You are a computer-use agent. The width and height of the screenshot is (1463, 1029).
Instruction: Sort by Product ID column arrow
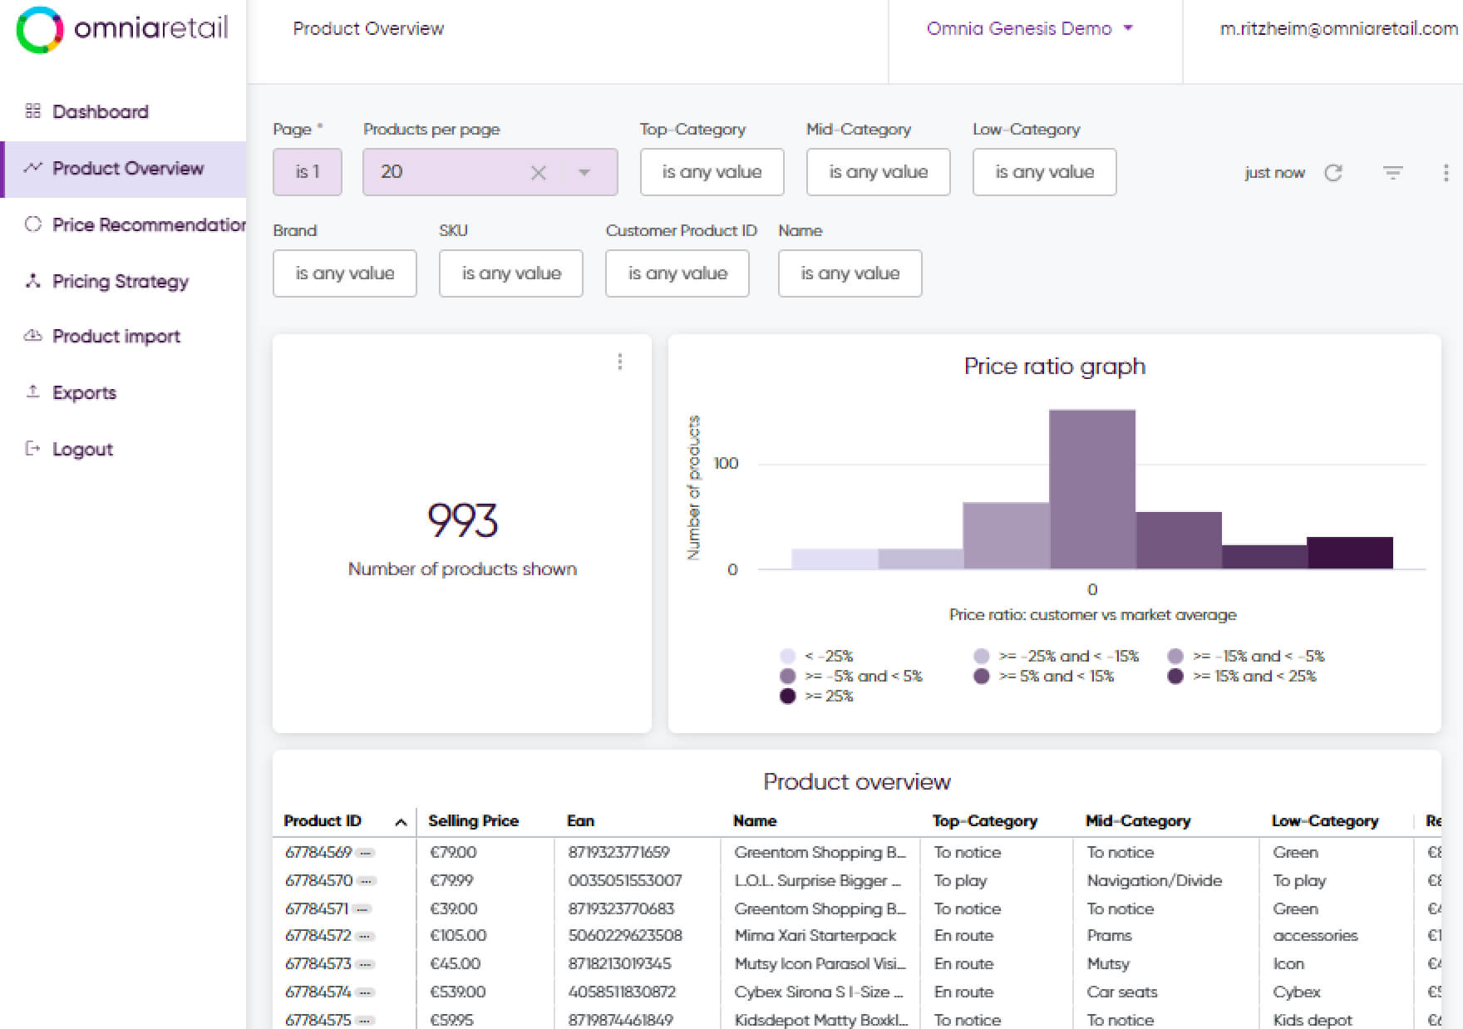(x=401, y=822)
